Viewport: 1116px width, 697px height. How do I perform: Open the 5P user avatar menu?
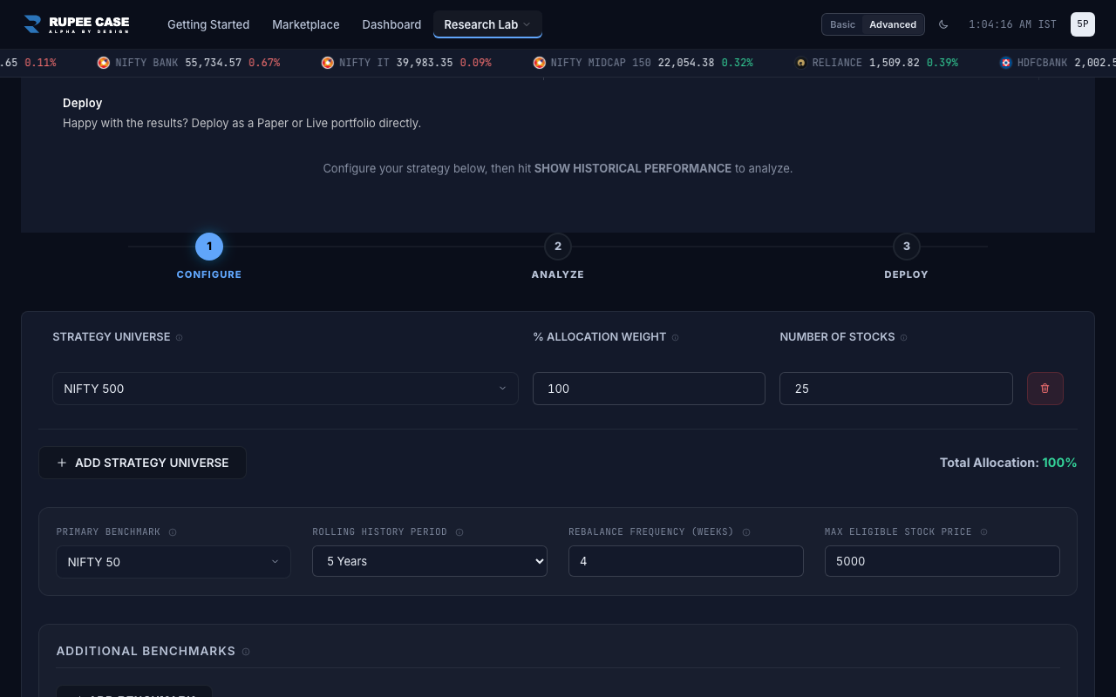(1083, 24)
